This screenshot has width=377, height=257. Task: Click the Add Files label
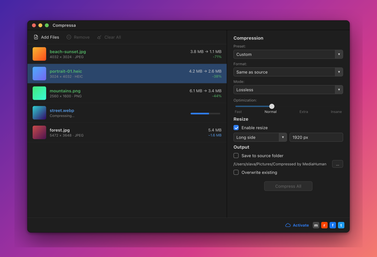coord(50,37)
